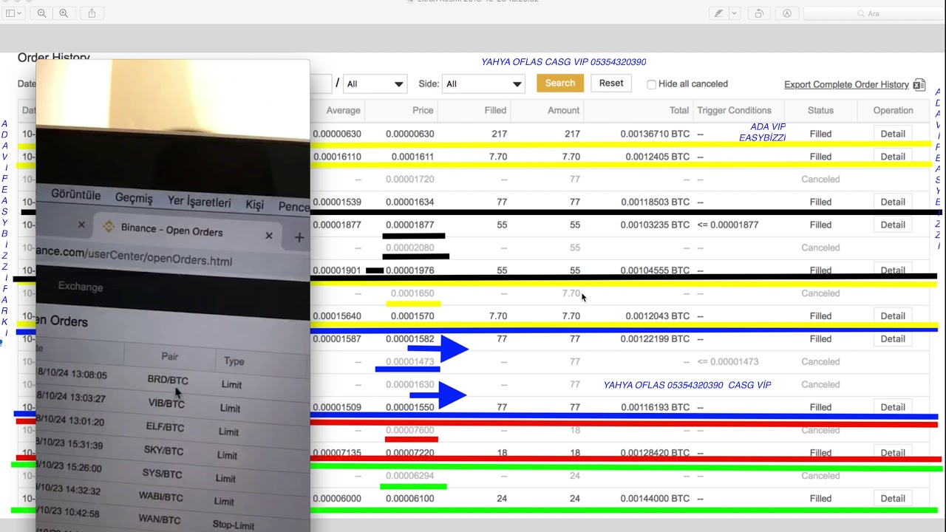Click the Filled column header
This screenshot has height=532, width=946.
pyautogui.click(x=495, y=110)
